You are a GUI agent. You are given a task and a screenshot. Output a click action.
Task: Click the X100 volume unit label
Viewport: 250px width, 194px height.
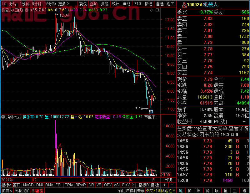166,175
